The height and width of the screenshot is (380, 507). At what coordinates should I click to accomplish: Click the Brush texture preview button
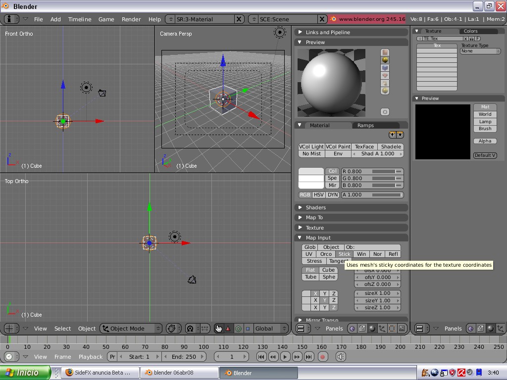click(485, 129)
